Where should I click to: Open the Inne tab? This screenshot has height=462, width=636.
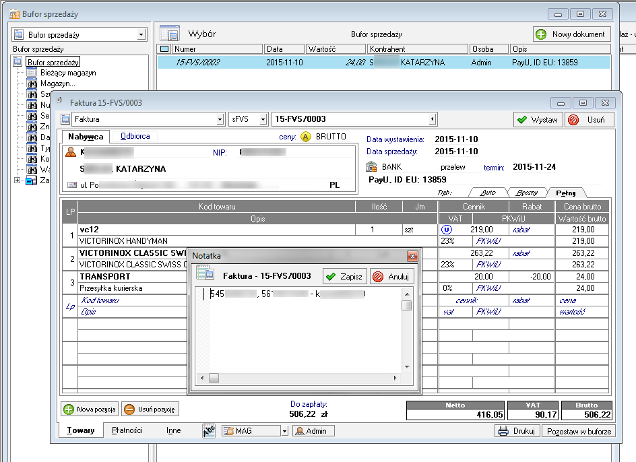(x=174, y=430)
